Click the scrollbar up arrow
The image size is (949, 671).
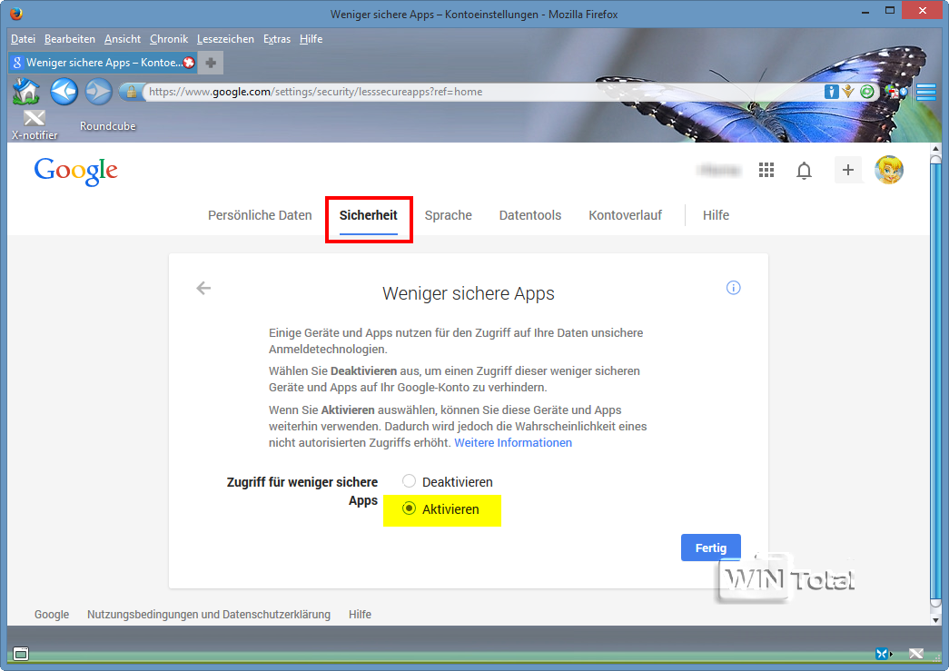coord(935,148)
